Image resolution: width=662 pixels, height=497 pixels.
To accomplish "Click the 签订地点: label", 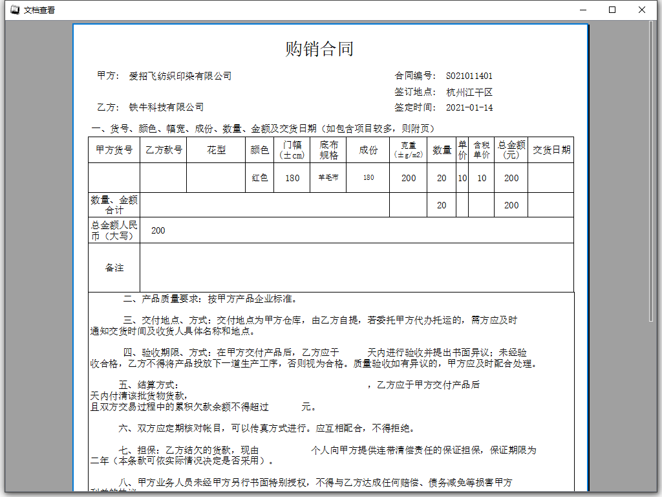I will click(x=415, y=92).
